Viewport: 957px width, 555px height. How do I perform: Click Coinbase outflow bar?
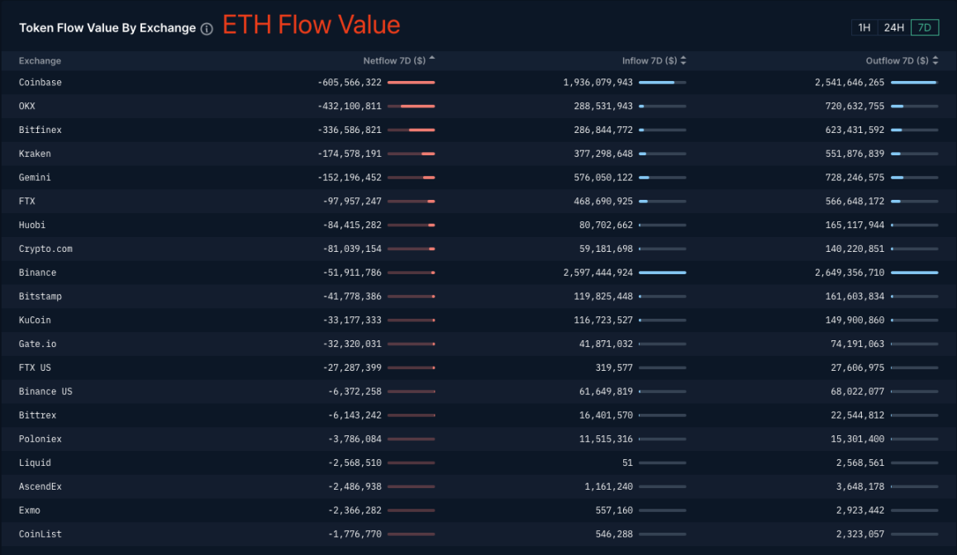[x=913, y=83]
